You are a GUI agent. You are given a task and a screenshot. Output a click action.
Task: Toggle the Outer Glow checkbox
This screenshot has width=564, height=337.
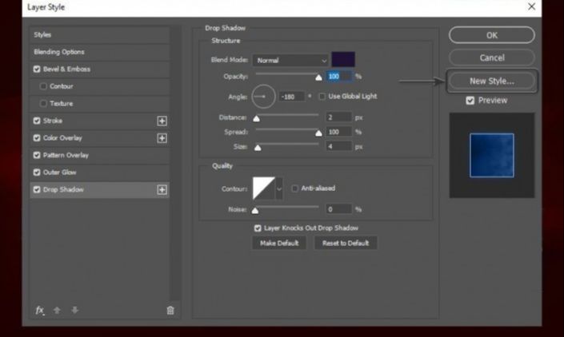(37, 172)
